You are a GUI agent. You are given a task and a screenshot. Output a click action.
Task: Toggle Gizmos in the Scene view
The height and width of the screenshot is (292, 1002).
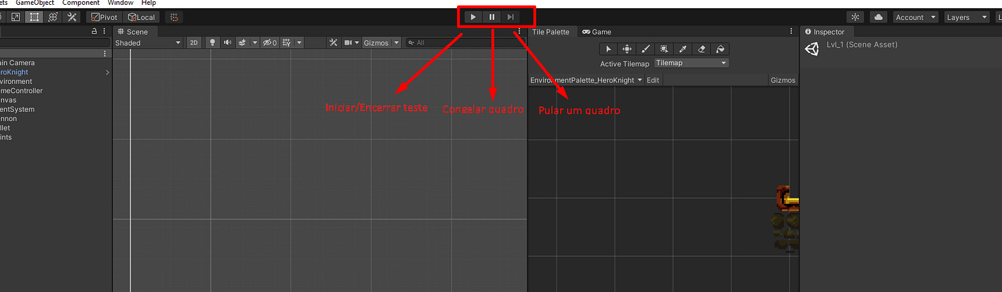coord(376,43)
